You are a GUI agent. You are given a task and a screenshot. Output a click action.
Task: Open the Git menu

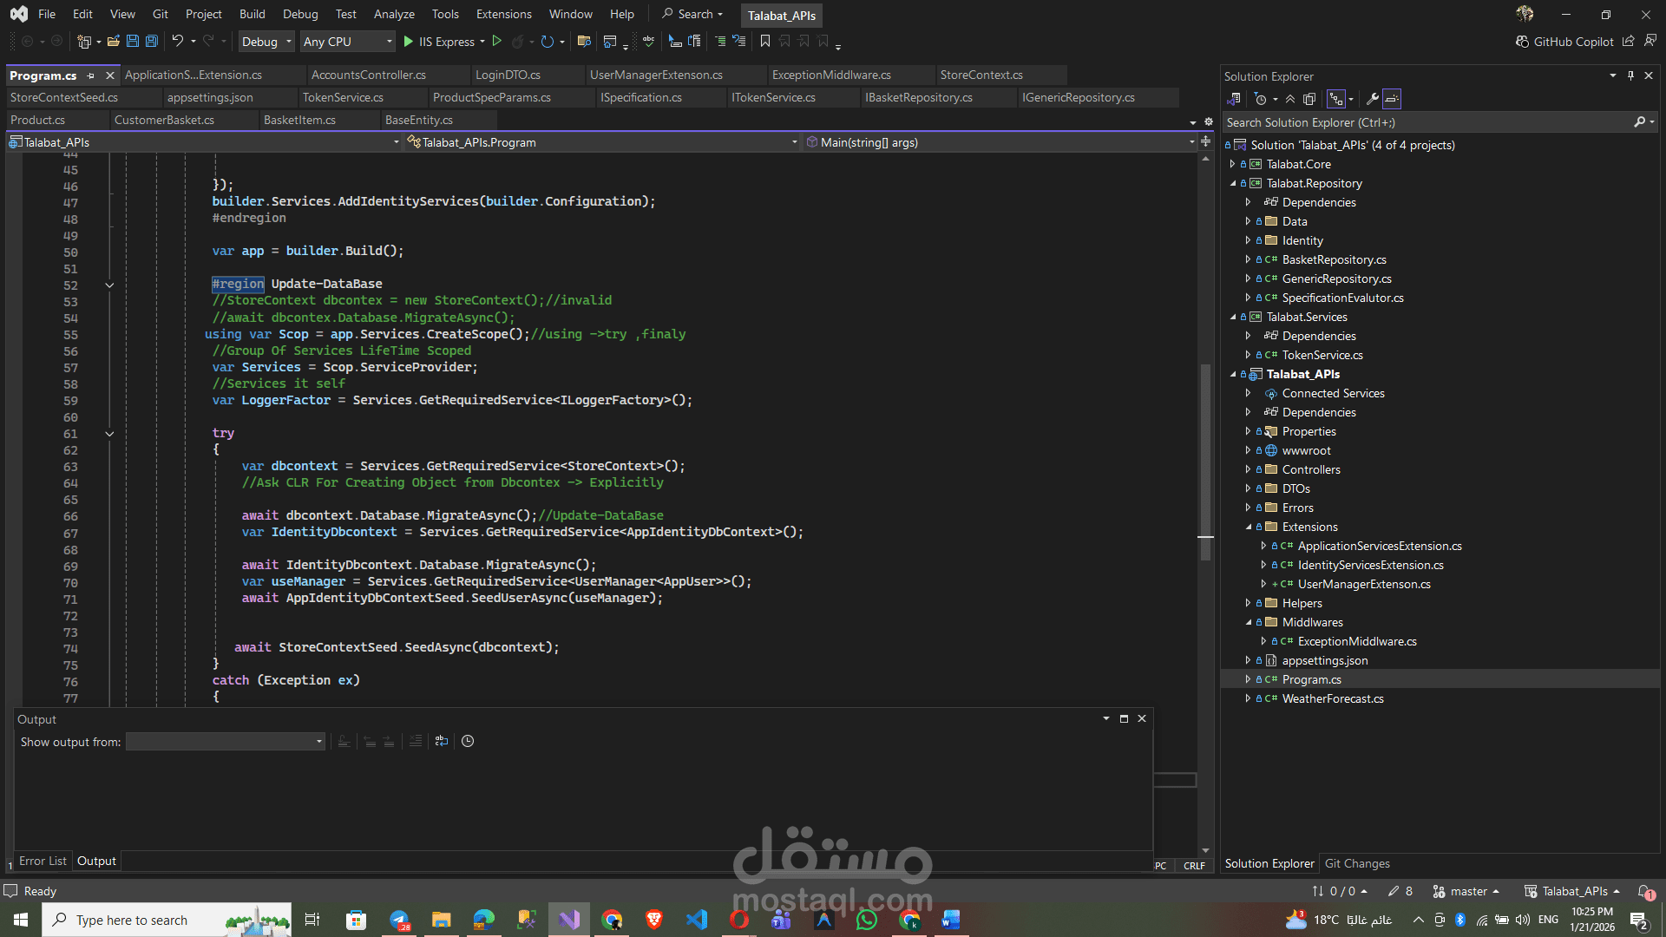[160, 14]
